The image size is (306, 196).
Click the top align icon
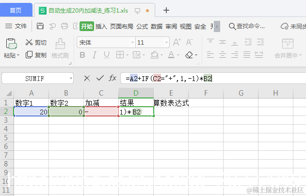click(x=210, y=42)
